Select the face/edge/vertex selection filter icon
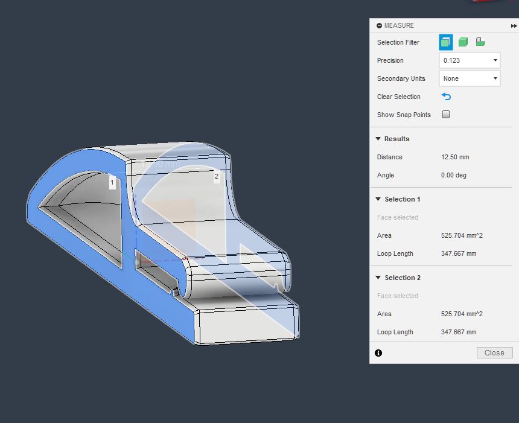This screenshot has height=423, width=519. pyautogui.click(x=446, y=42)
